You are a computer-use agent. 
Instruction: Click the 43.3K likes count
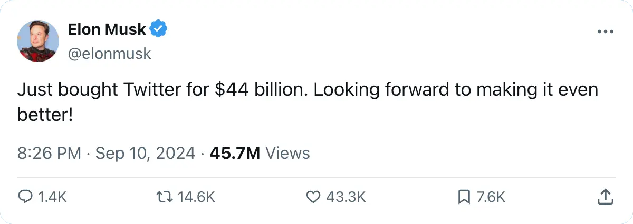tap(346, 197)
